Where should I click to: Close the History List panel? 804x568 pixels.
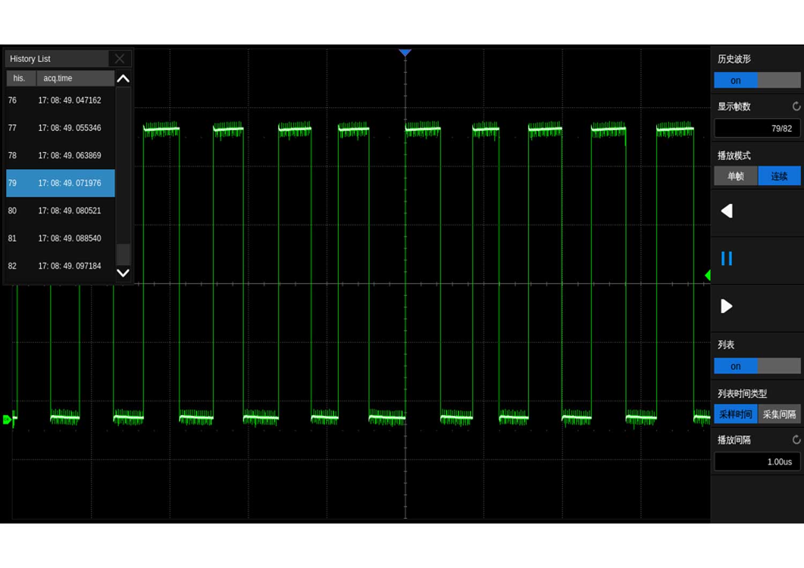click(120, 58)
